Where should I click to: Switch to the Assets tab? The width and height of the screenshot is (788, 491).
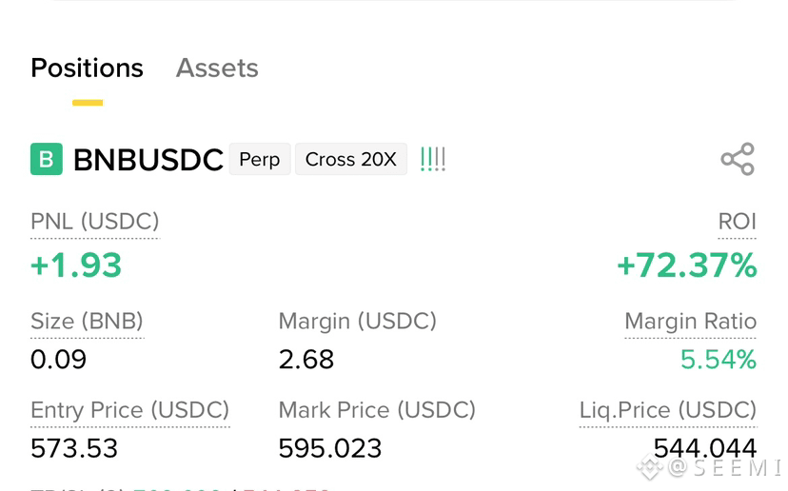[x=217, y=68]
